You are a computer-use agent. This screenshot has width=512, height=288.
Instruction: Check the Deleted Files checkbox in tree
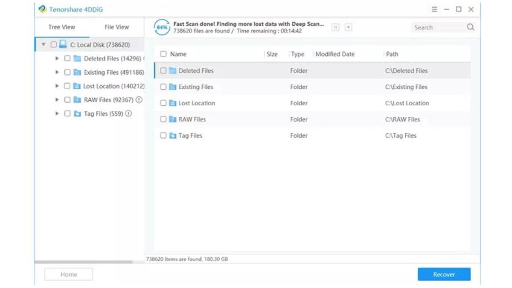click(67, 58)
